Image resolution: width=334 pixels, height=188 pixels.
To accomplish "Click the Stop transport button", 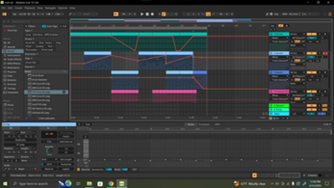I will pyautogui.click(x=147, y=14).
